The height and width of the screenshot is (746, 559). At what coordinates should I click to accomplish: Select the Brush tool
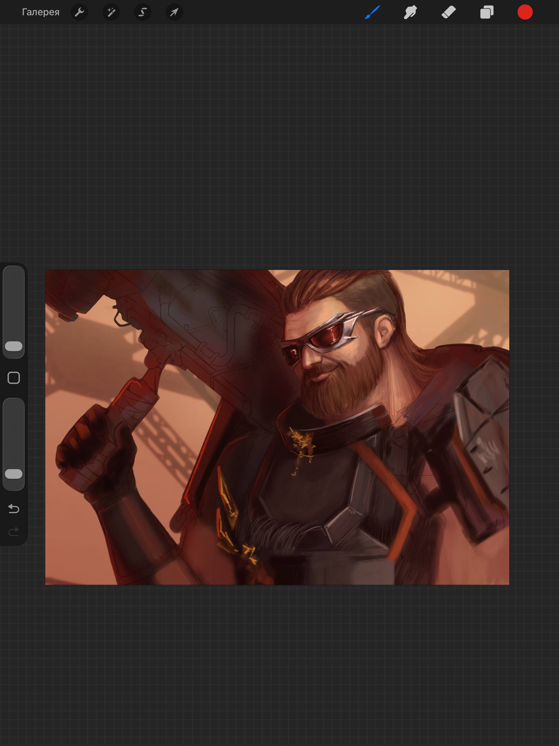pyautogui.click(x=373, y=12)
